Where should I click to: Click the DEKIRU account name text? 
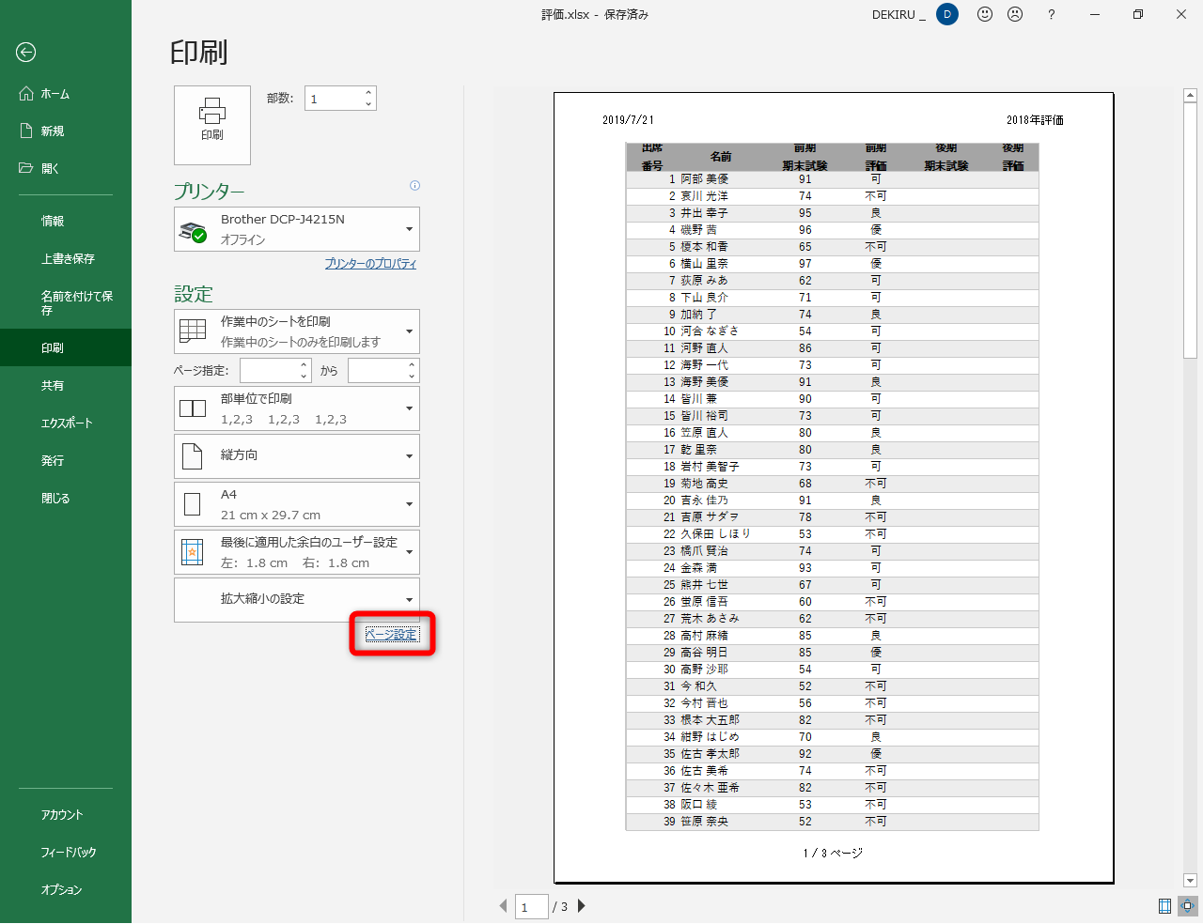(898, 15)
